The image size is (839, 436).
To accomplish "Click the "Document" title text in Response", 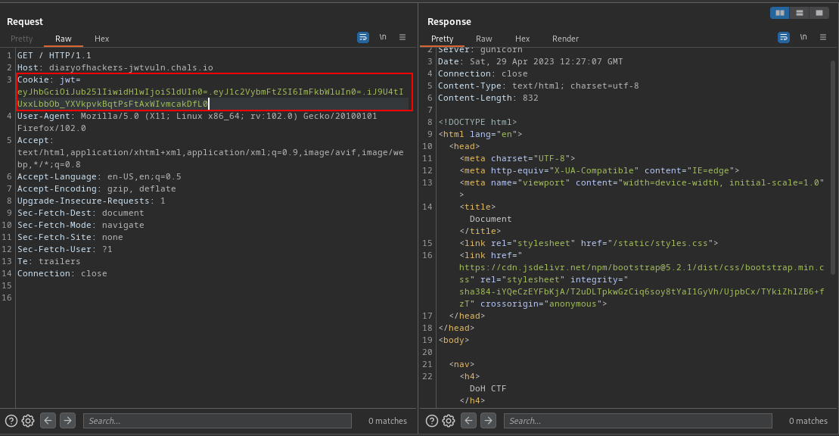I will [x=490, y=219].
